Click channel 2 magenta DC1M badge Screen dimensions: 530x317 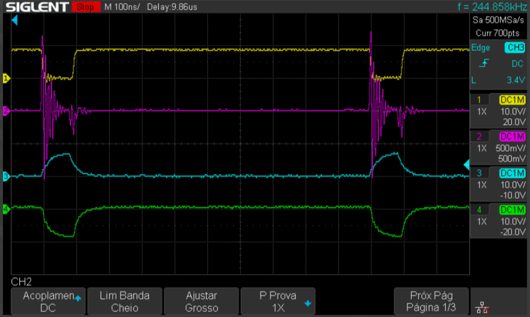click(512, 136)
